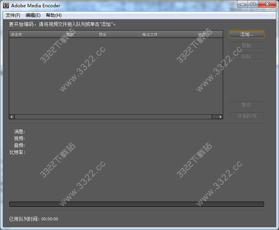Click the queue's left scroll arrow

coord(12,117)
